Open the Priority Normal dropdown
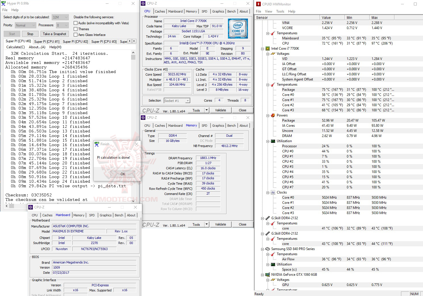 click(25, 25)
